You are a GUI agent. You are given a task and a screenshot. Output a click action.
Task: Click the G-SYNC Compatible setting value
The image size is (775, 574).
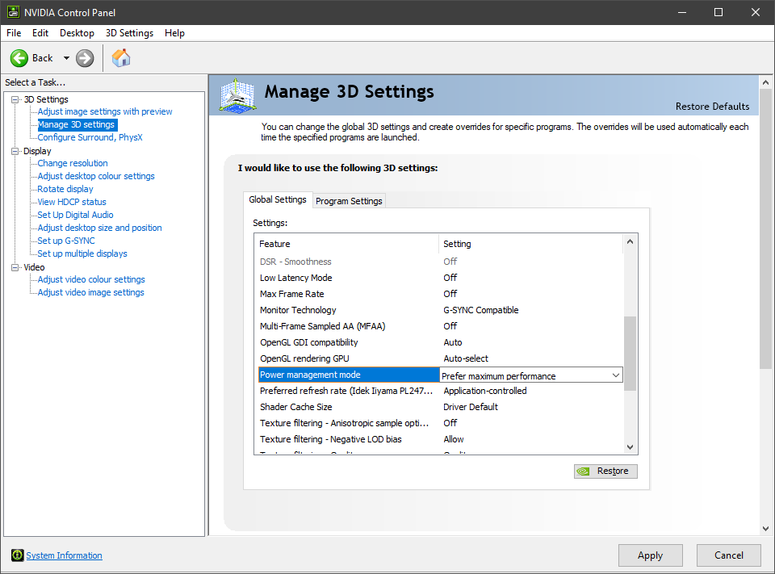point(481,310)
